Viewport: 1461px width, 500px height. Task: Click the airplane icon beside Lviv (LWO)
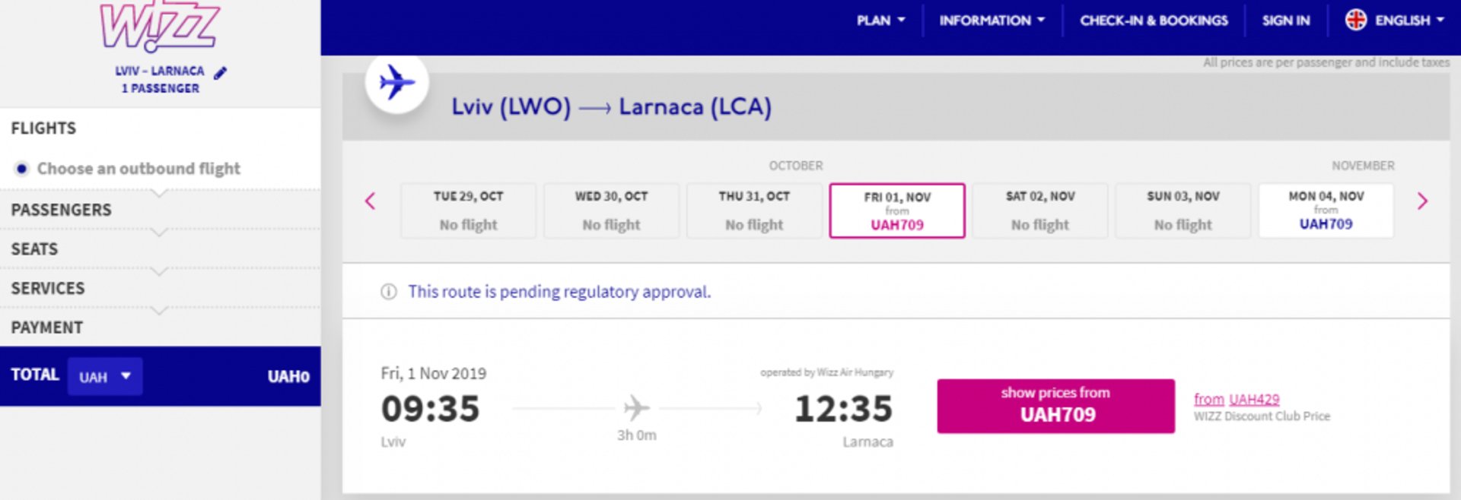[x=396, y=82]
